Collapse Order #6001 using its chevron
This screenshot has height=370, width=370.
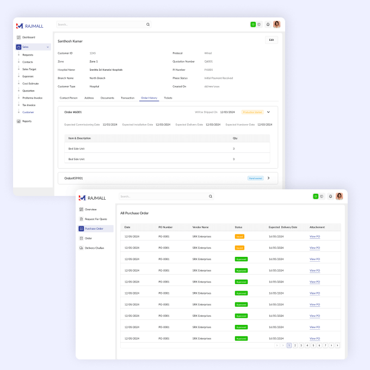tap(268, 112)
